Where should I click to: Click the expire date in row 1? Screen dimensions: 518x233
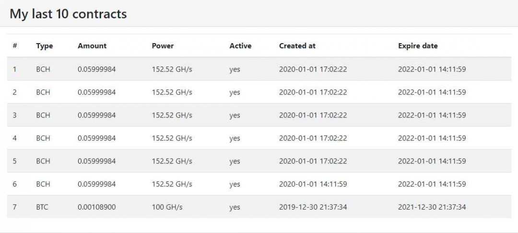tap(432, 69)
